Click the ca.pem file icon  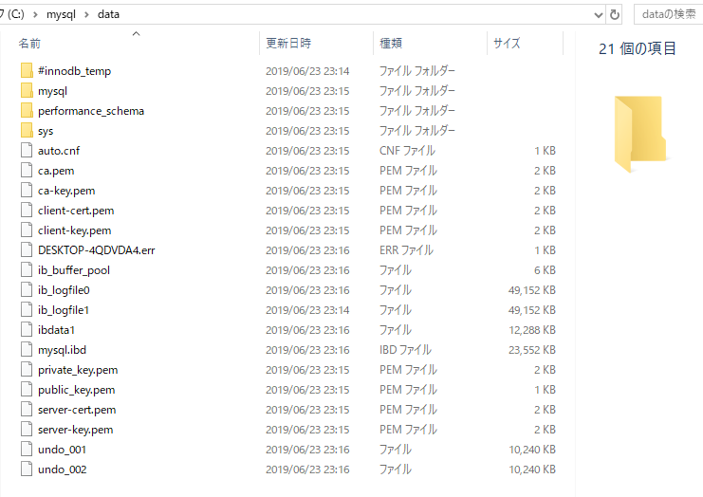click(27, 171)
